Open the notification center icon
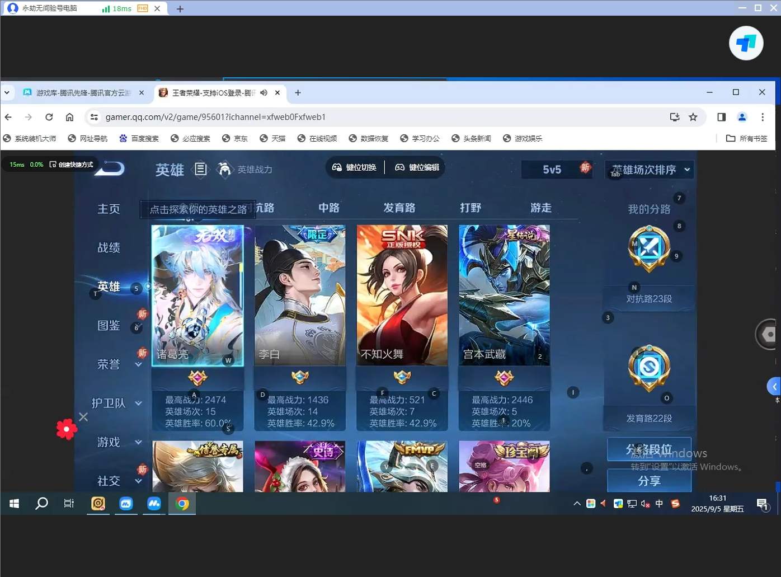 [763, 504]
